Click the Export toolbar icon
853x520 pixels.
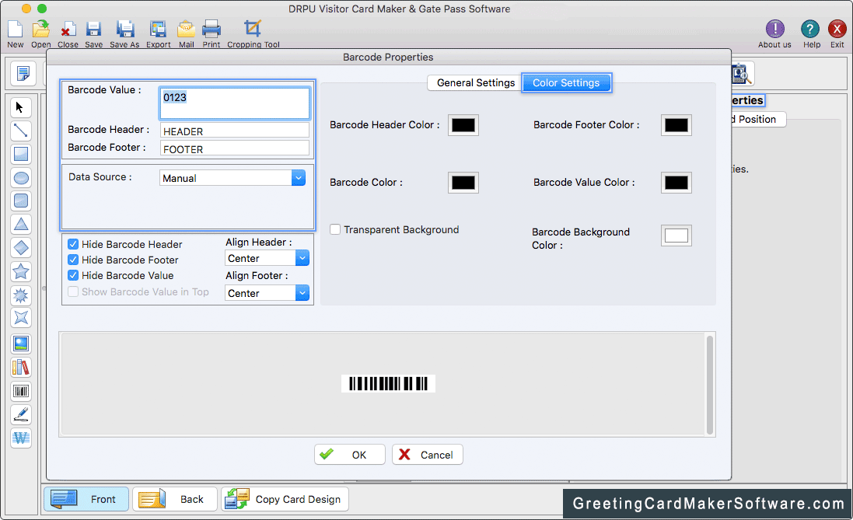159,30
